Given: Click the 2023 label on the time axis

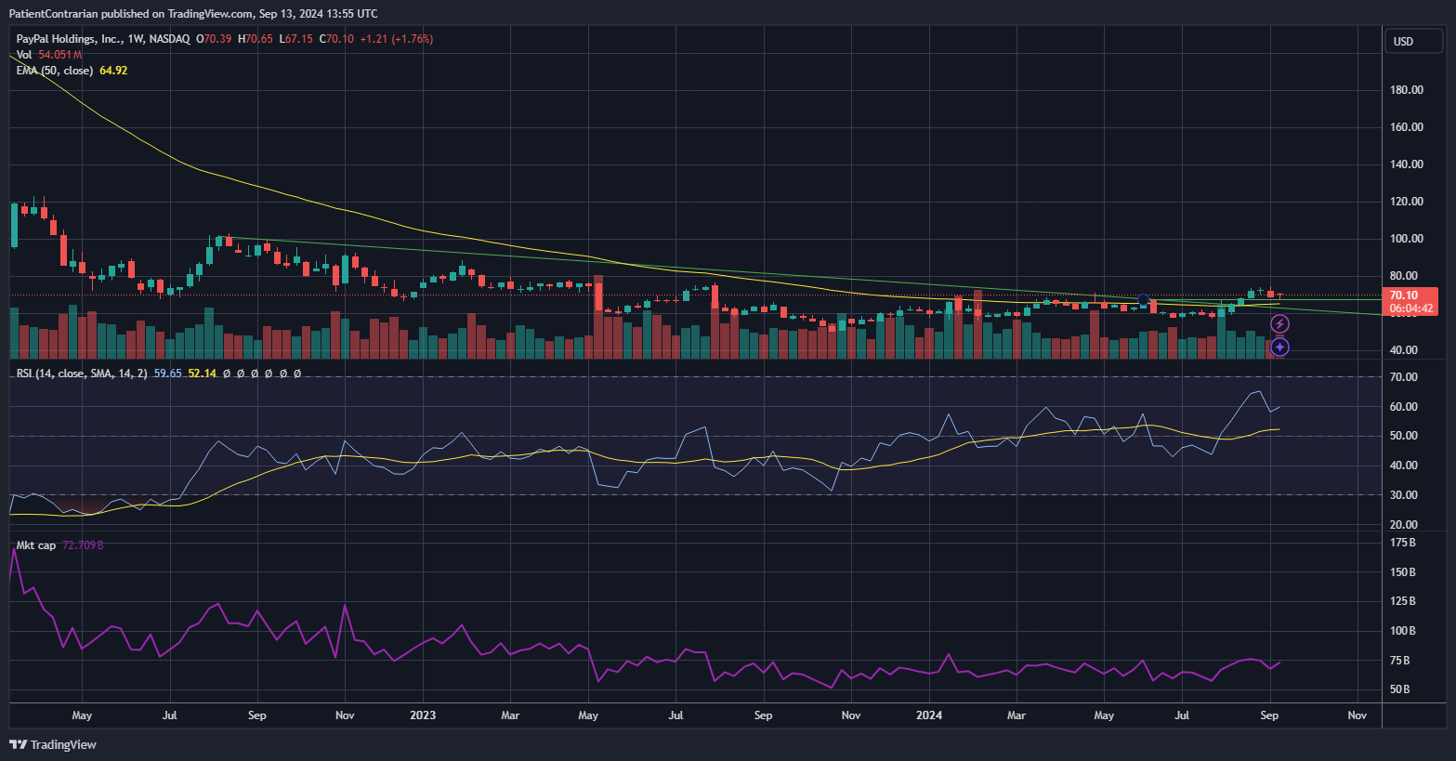Looking at the screenshot, I should [423, 715].
